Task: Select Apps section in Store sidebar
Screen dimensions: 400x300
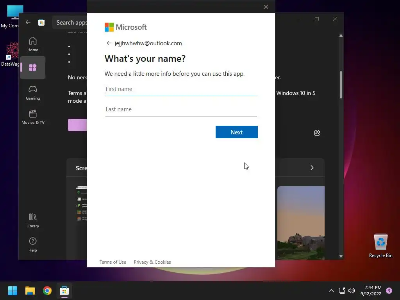Action: [x=33, y=68]
